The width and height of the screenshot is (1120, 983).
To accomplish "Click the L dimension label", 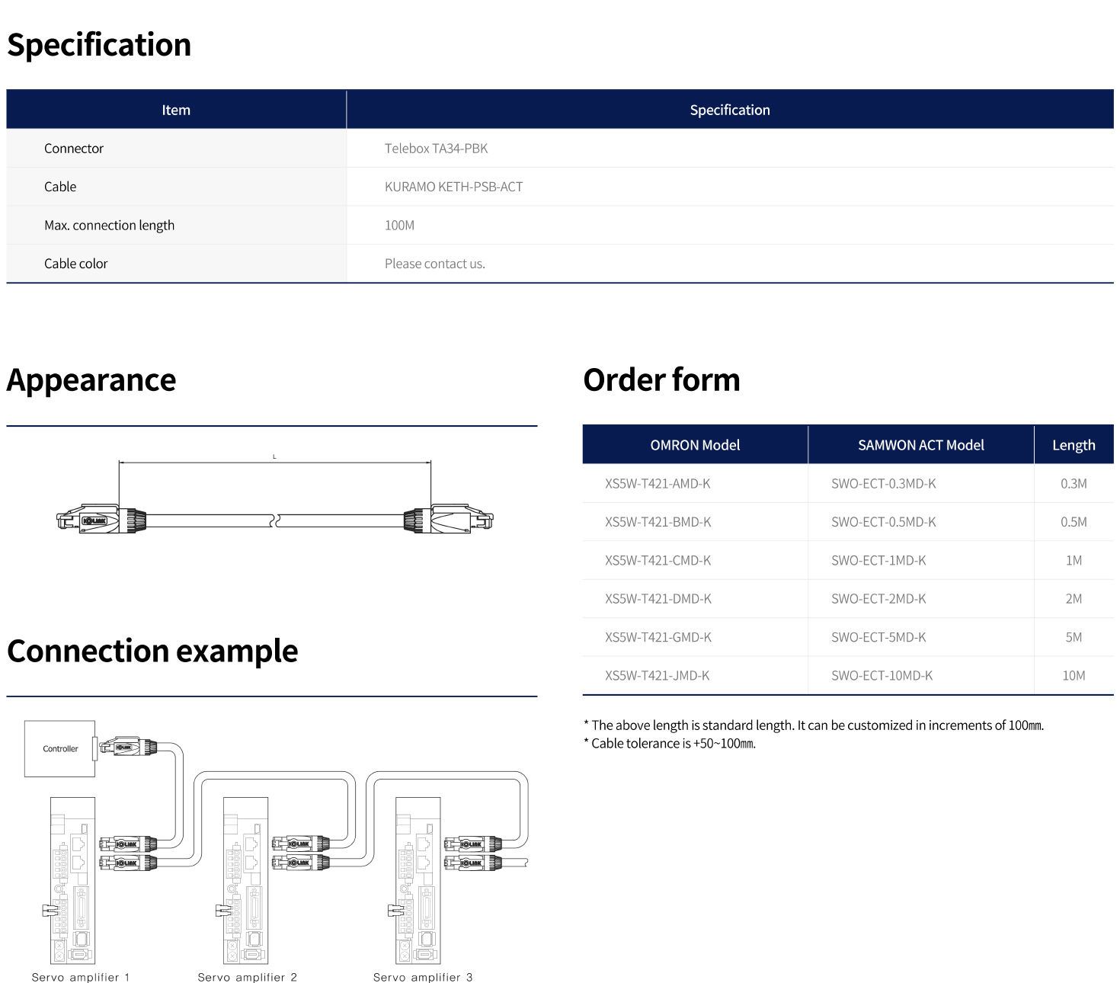I will tap(274, 456).
